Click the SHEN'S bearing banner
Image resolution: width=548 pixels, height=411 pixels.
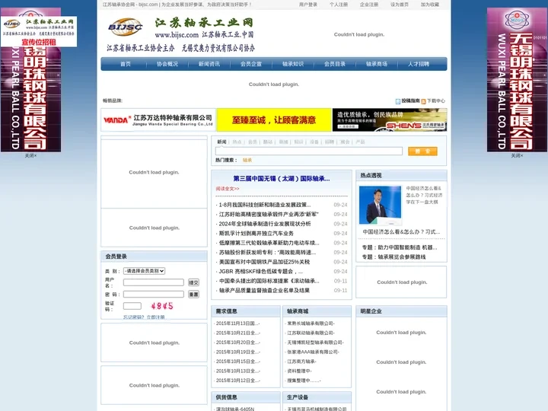[x=390, y=120]
